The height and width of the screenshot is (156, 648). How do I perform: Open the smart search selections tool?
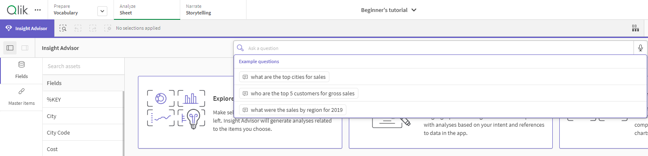pyautogui.click(x=63, y=28)
